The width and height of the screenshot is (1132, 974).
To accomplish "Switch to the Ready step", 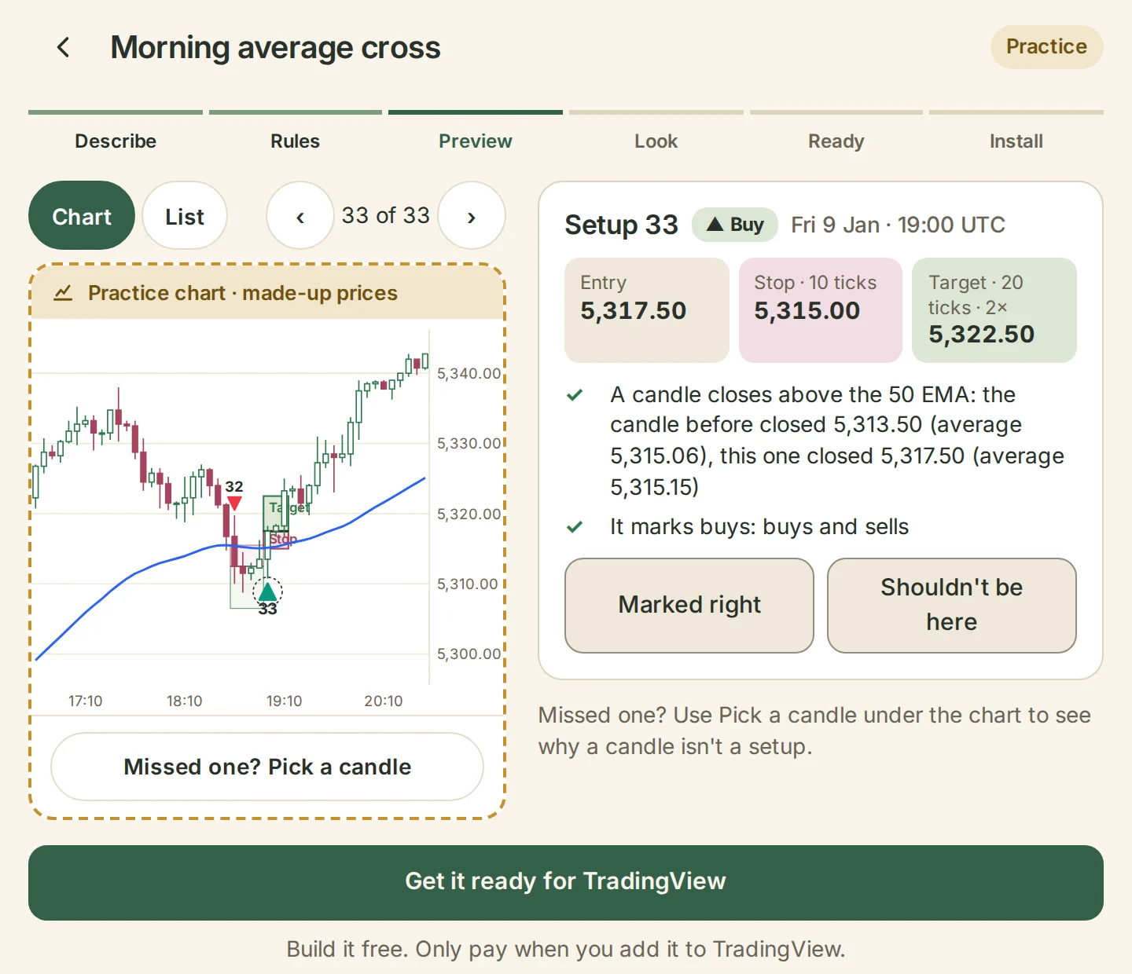I will [x=836, y=141].
